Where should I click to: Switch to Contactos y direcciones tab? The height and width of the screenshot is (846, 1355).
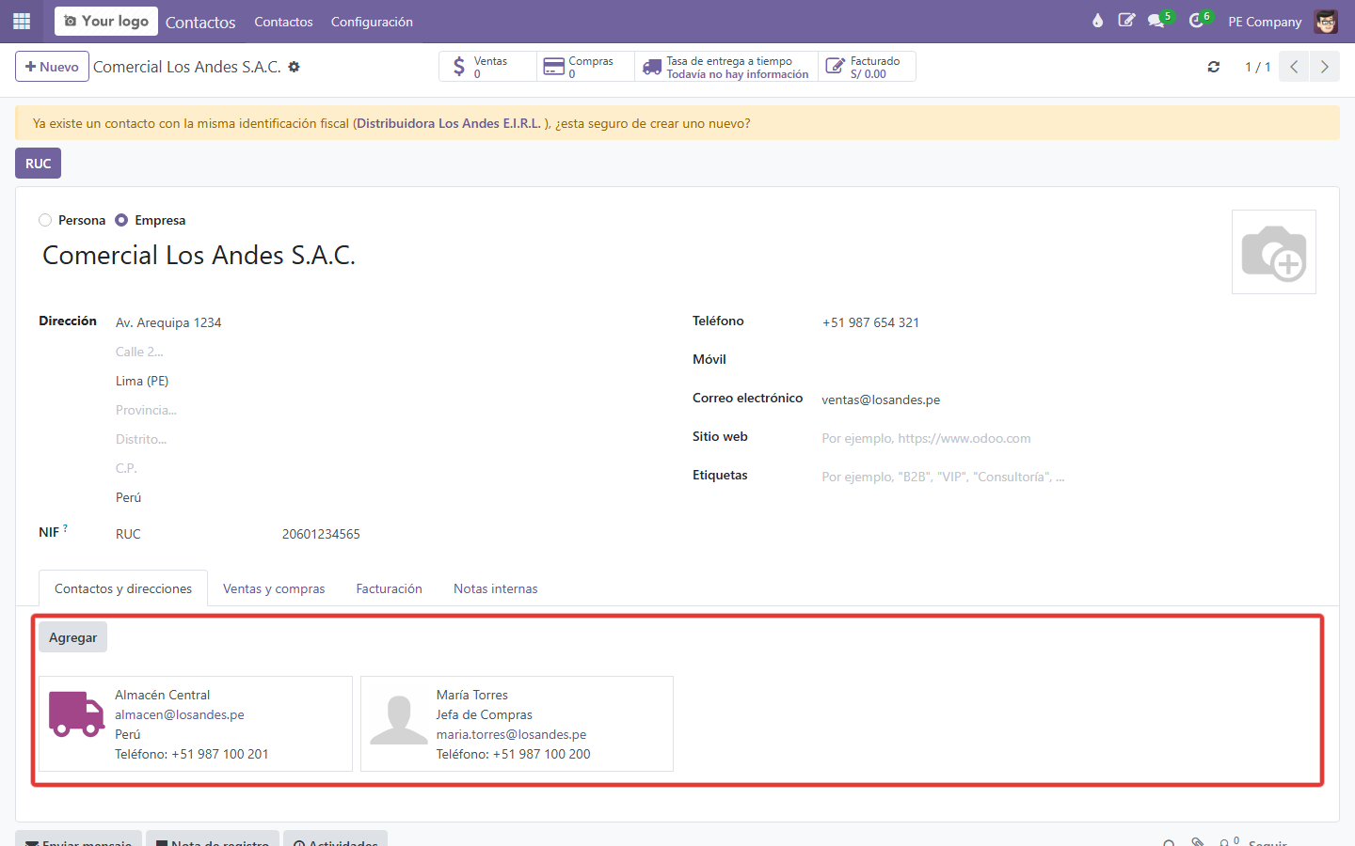pyautogui.click(x=123, y=588)
